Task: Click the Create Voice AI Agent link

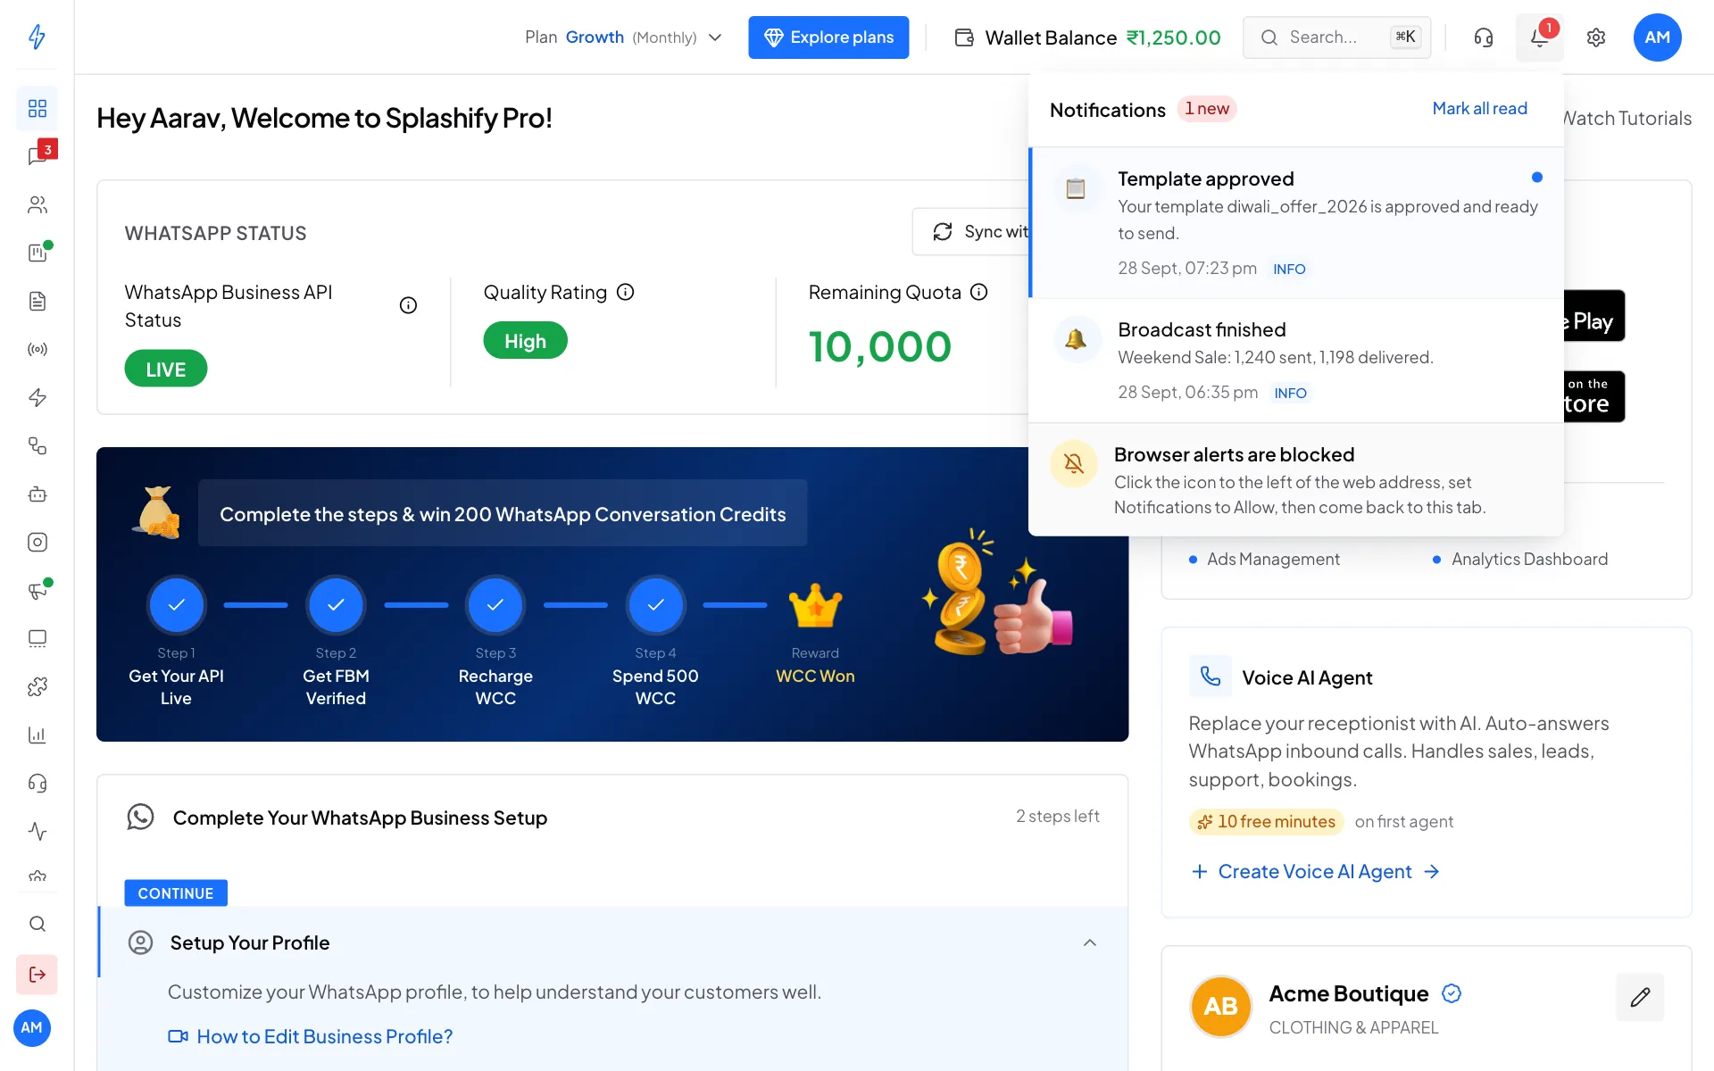Action: (x=1315, y=871)
